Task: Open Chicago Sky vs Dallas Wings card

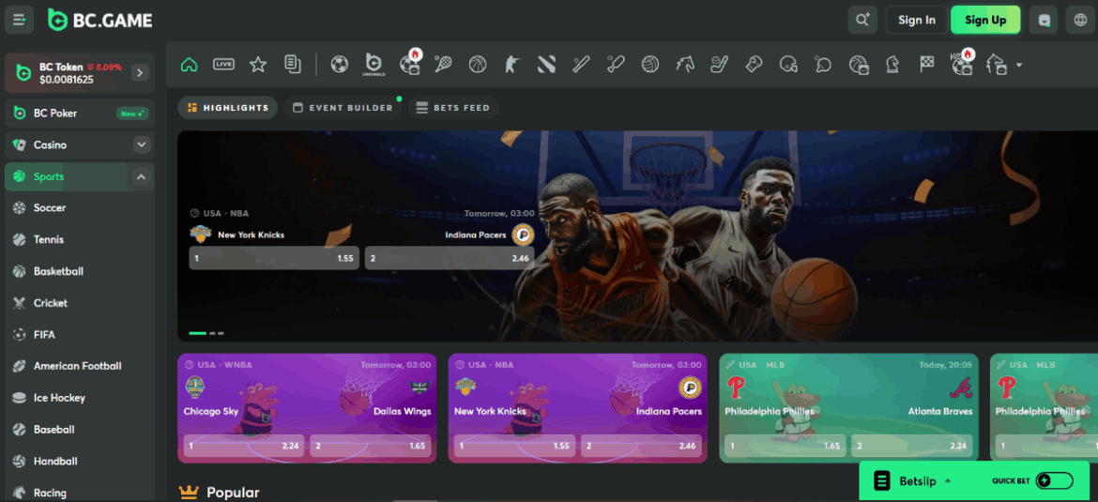Action: point(307,407)
